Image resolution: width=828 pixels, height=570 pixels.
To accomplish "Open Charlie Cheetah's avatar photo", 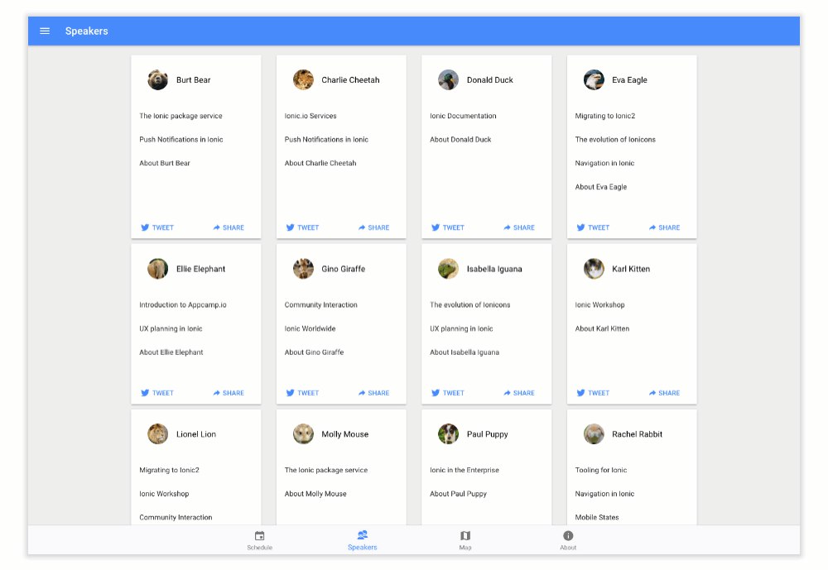I will pos(303,79).
